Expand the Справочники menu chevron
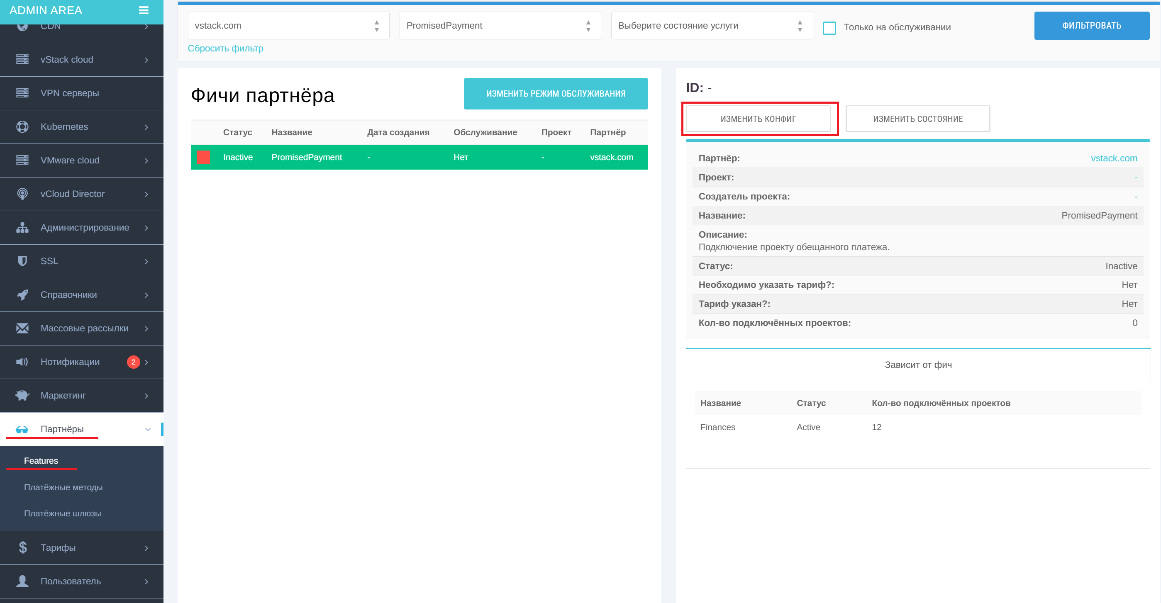 coord(146,295)
